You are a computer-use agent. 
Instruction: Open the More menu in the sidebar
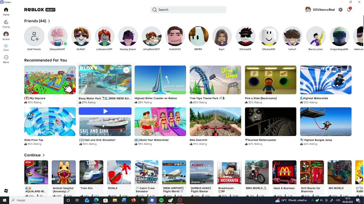6,59
